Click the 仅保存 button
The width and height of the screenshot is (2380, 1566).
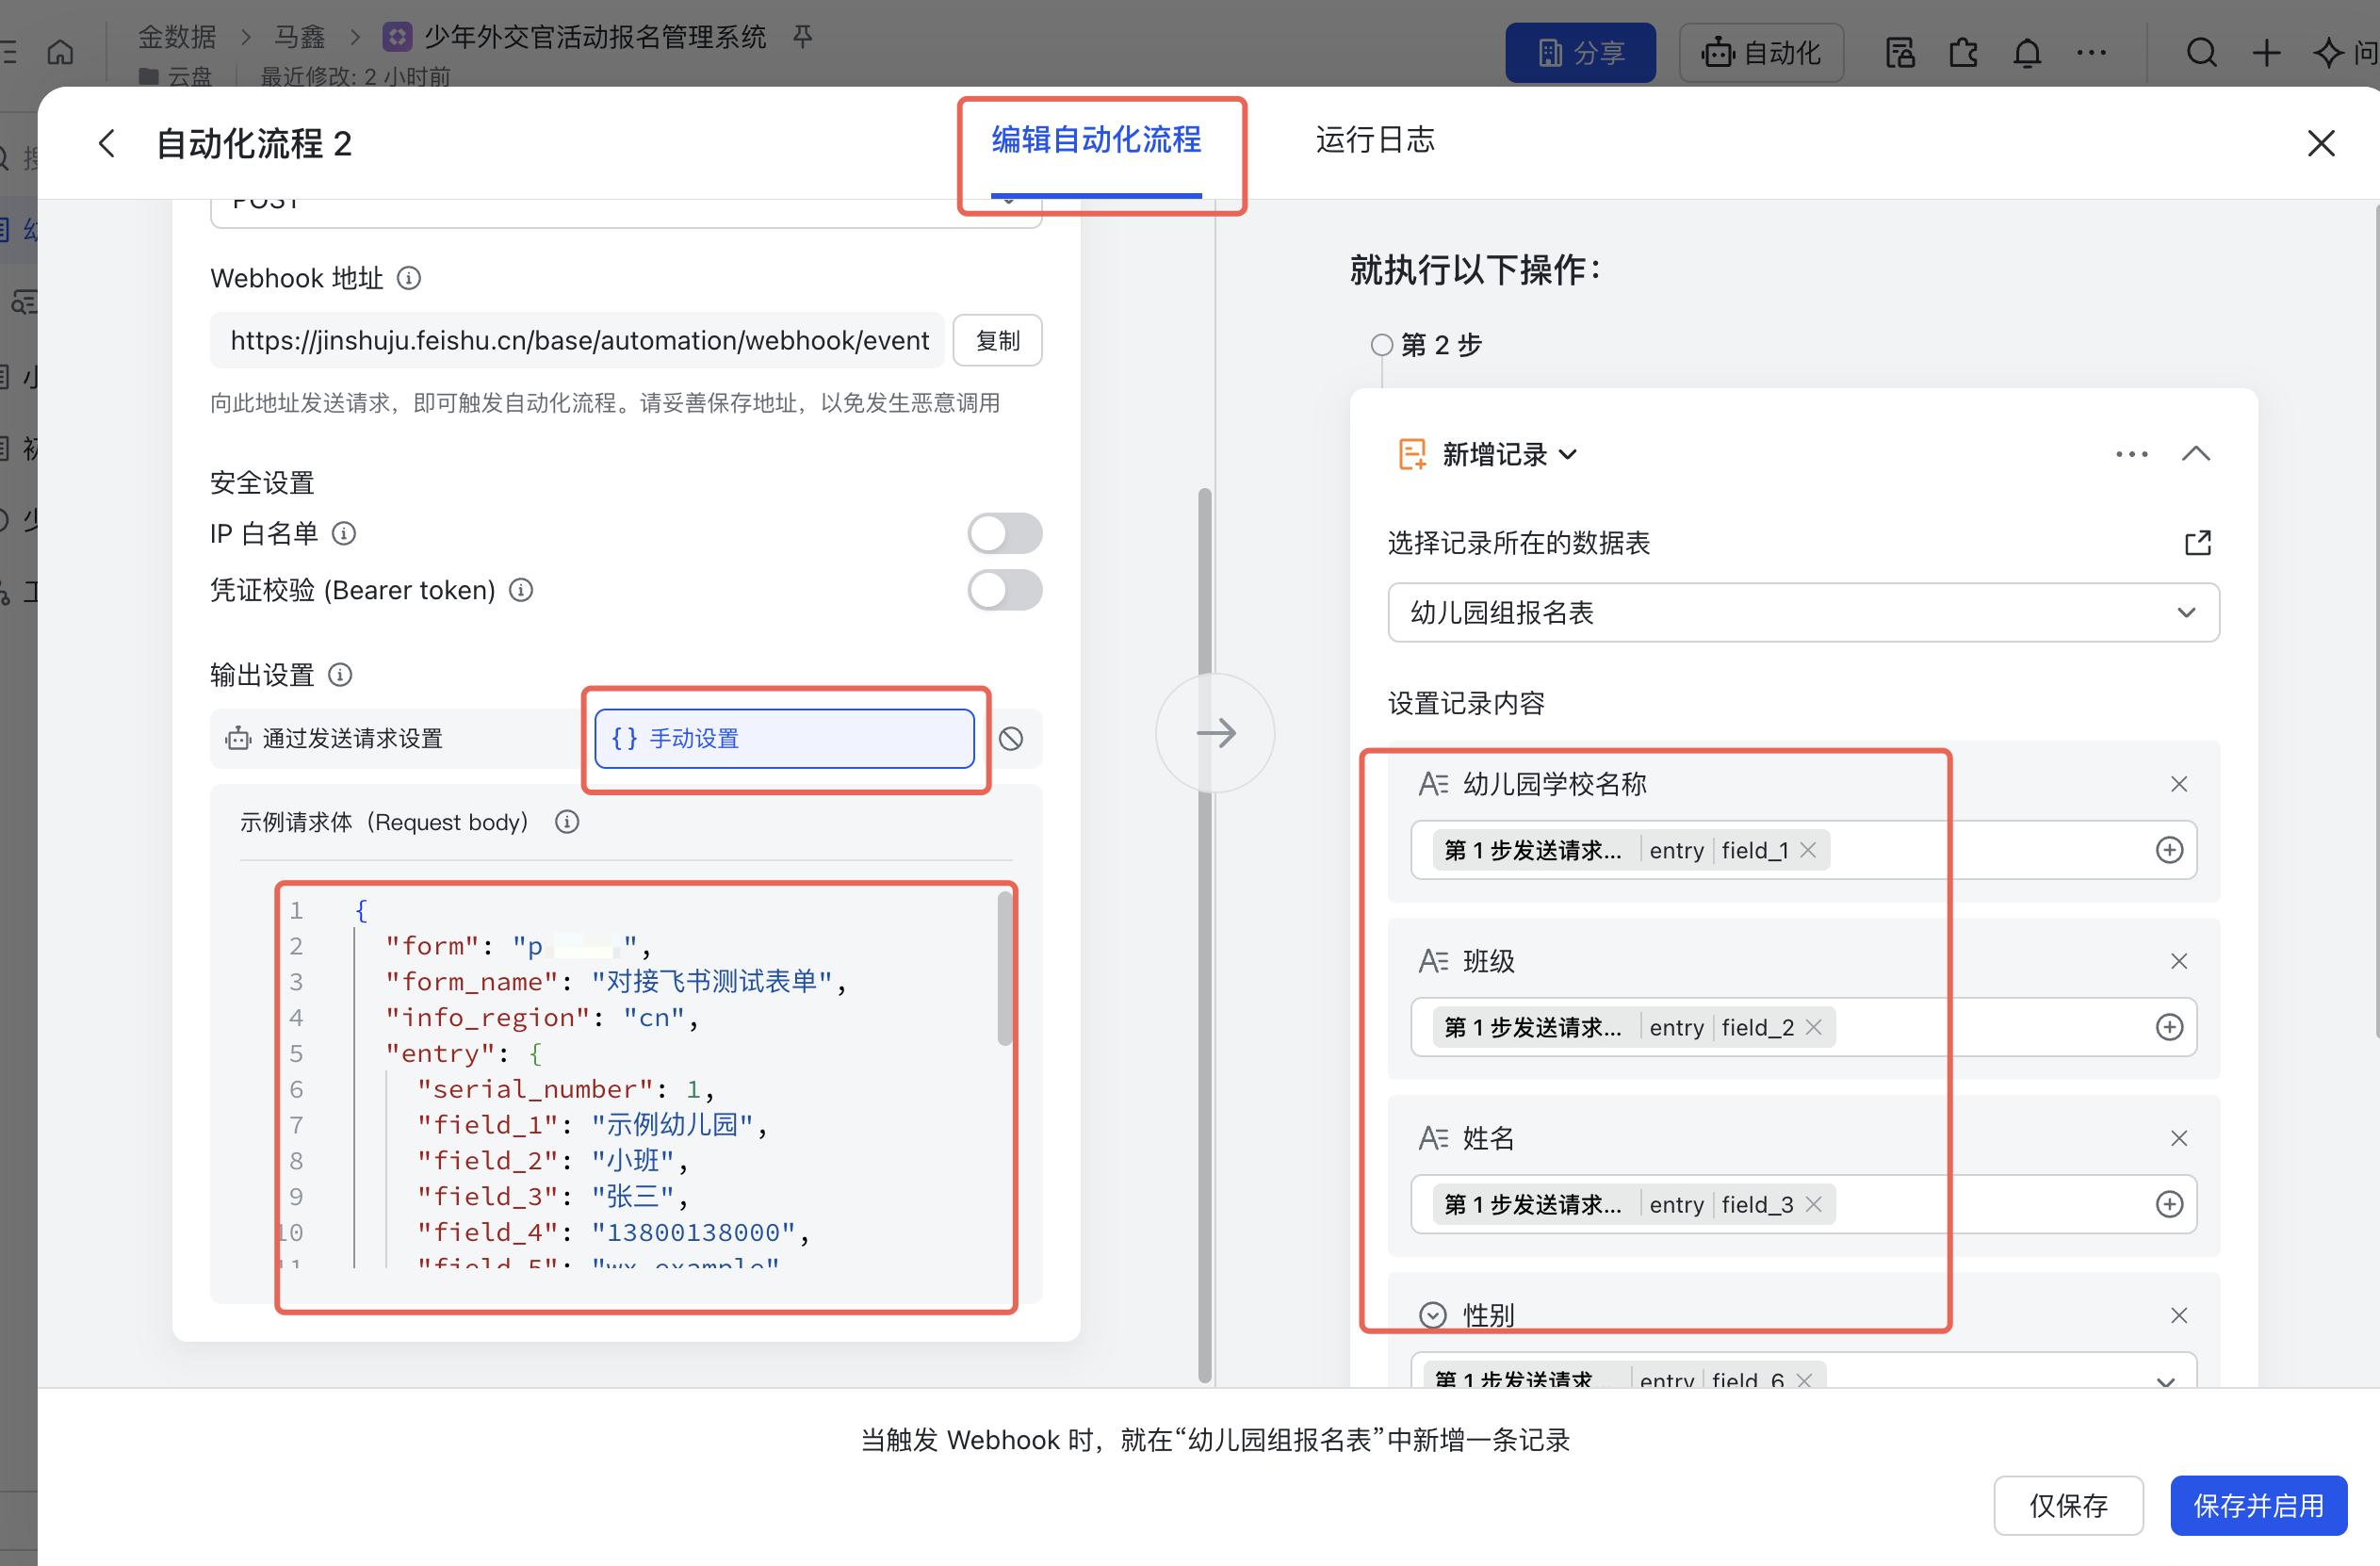(2067, 1505)
